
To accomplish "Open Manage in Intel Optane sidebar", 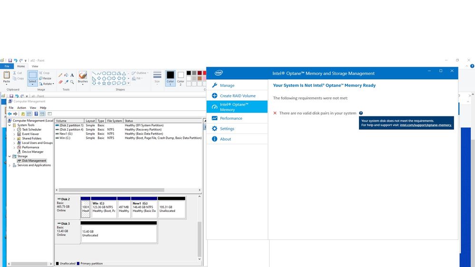I will pos(237,86).
